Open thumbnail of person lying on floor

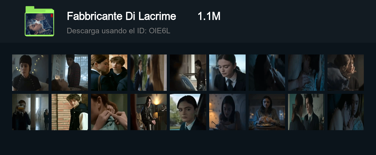70,73
